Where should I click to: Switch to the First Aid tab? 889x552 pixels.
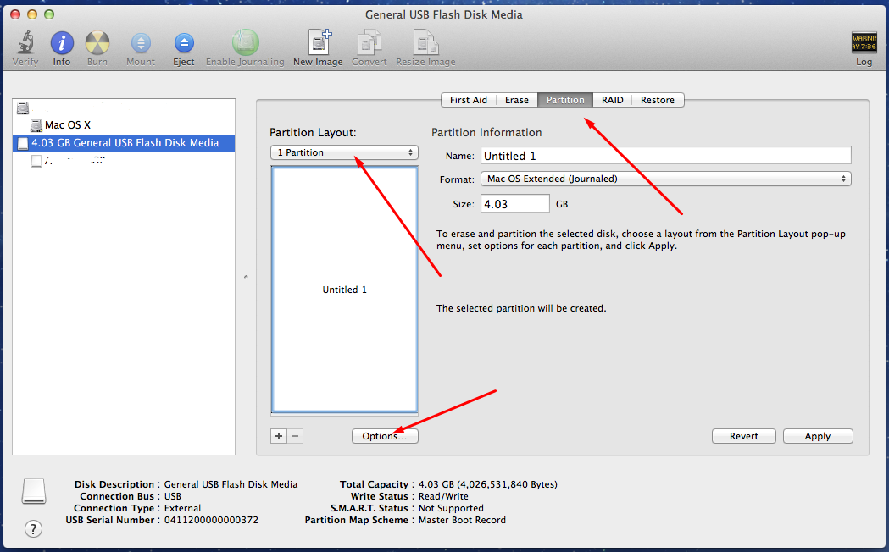(469, 100)
